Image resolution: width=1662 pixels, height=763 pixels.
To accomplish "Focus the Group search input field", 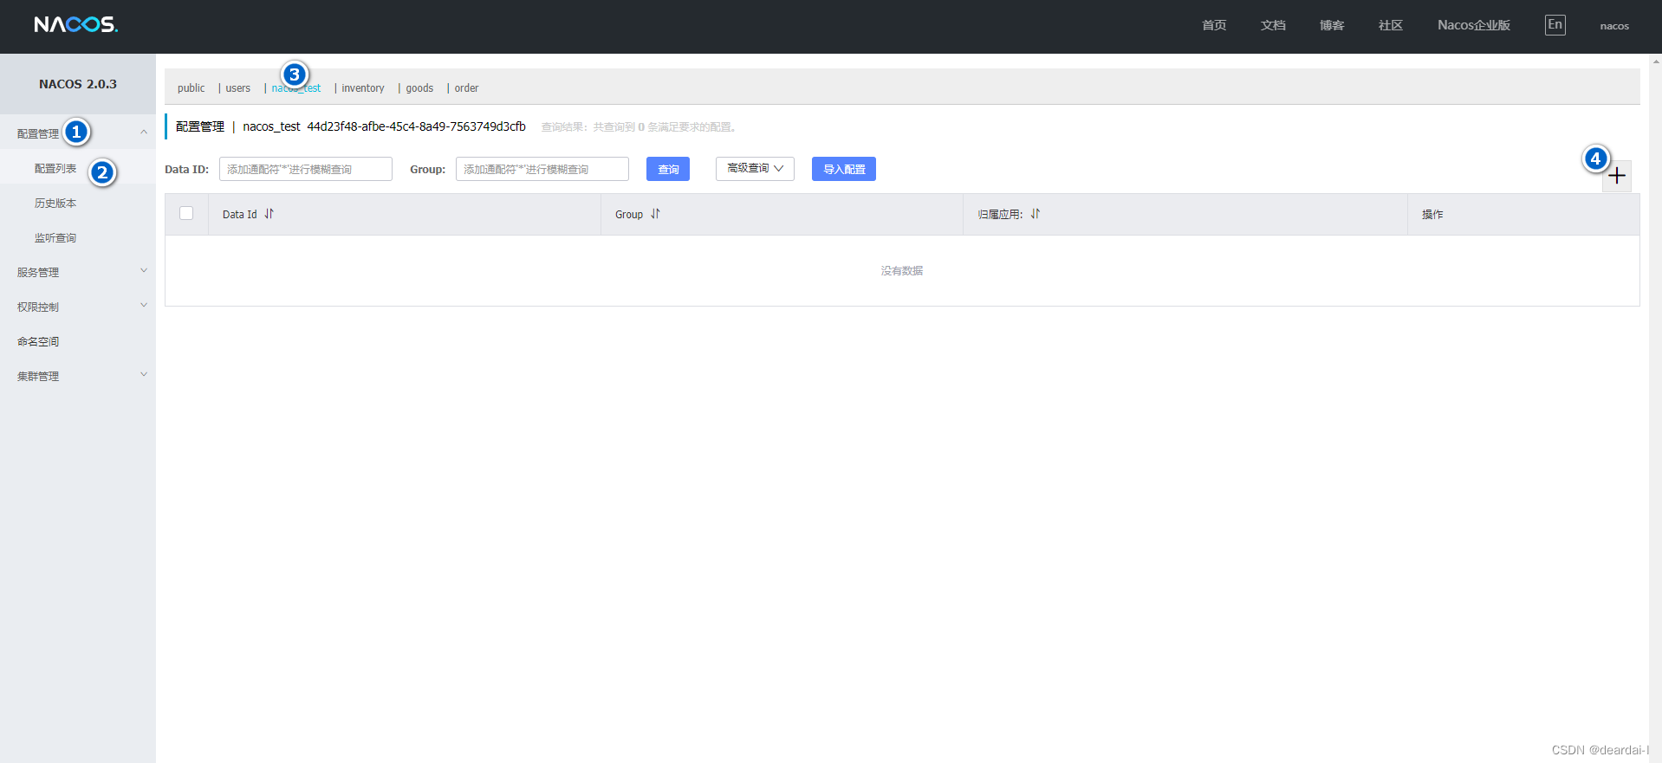I will tap(542, 169).
